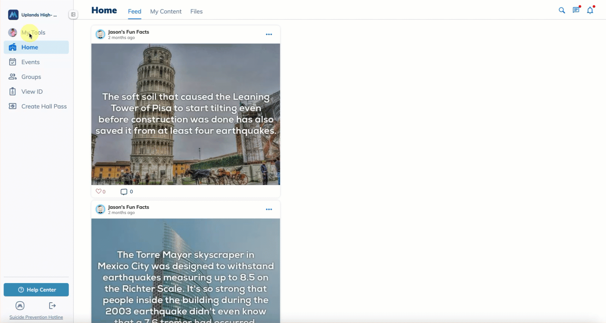Image resolution: width=606 pixels, height=323 pixels.
Task: Open the Leaning Tower of Pisa image
Action: coord(186,114)
